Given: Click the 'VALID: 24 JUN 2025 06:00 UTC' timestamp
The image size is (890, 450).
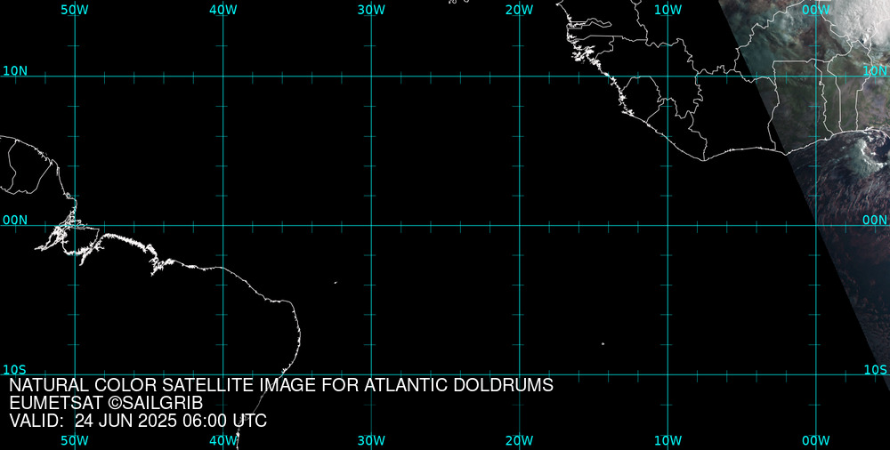Looking at the screenshot, I should click(x=138, y=421).
